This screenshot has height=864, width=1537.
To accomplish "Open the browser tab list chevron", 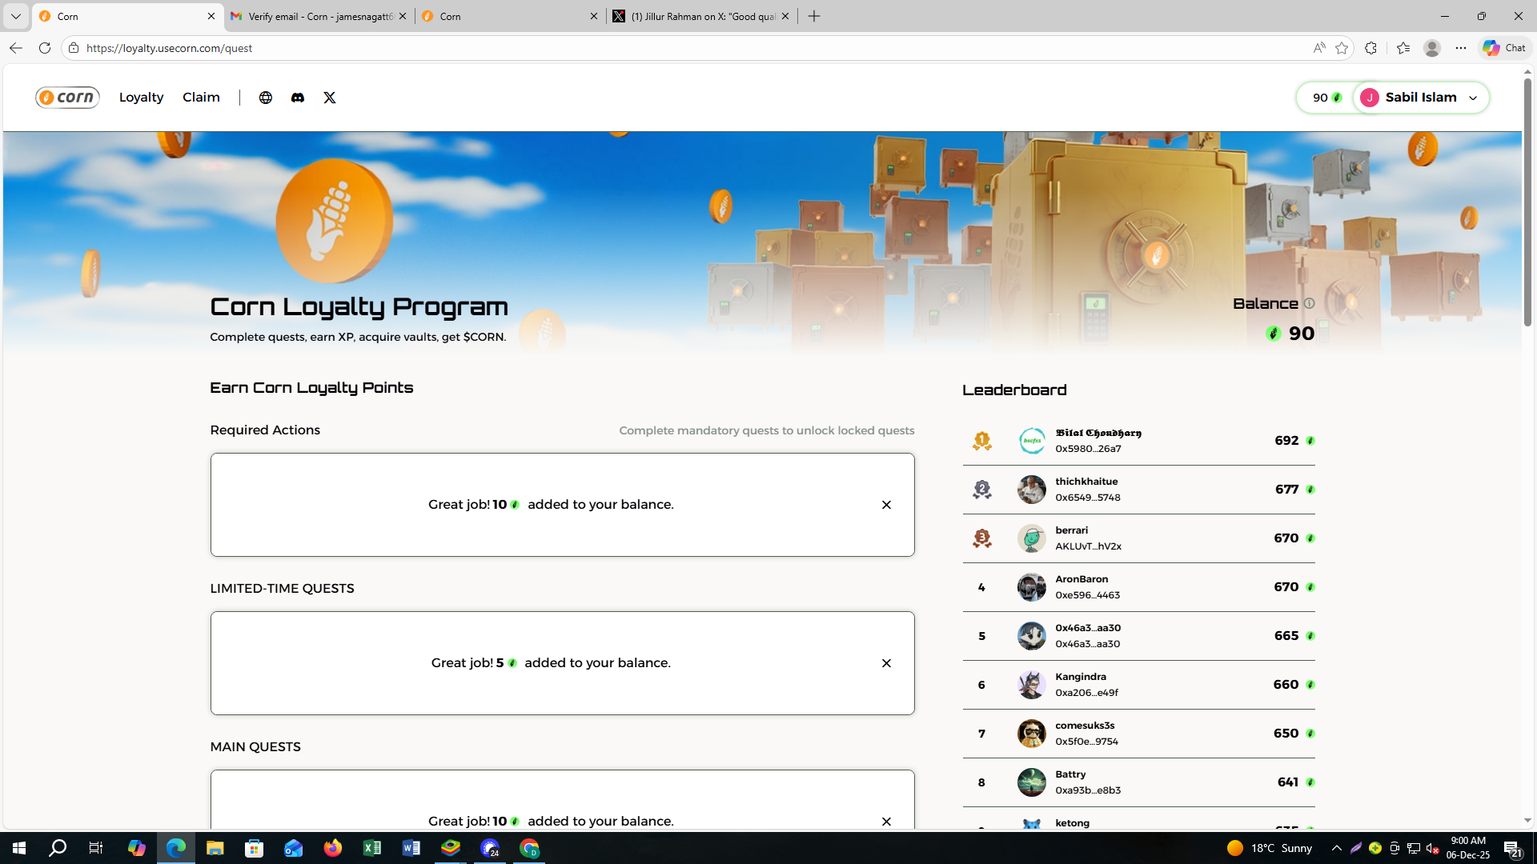I will pyautogui.click(x=15, y=16).
